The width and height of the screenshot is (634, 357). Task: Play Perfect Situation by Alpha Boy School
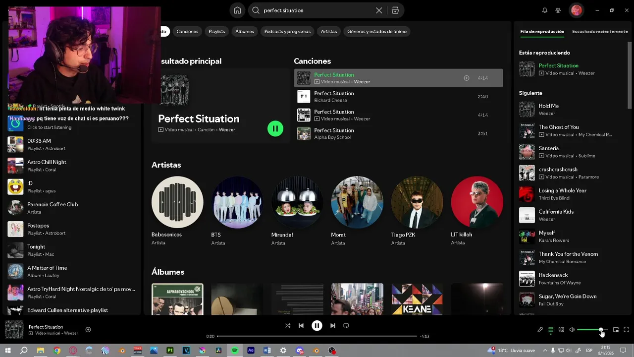coord(398,133)
